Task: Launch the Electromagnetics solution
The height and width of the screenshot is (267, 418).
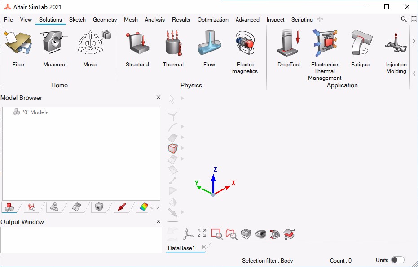Action: [245, 43]
